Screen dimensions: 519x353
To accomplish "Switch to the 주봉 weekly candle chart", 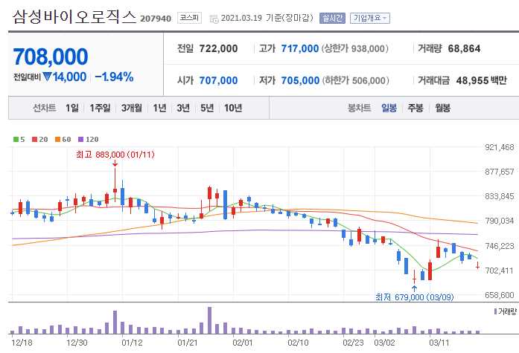I will [415, 108].
